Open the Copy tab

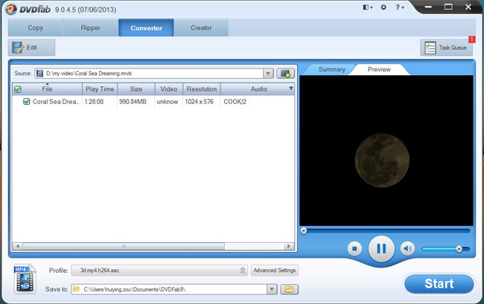click(x=36, y=28)
